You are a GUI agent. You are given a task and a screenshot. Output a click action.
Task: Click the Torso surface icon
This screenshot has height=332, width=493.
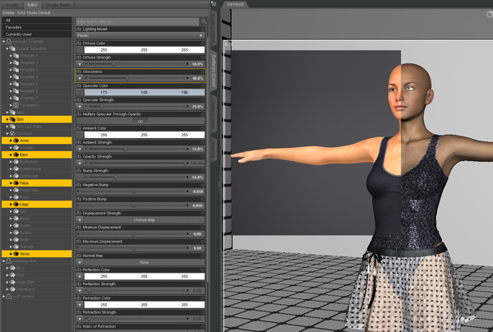click(x=16, y=254)
